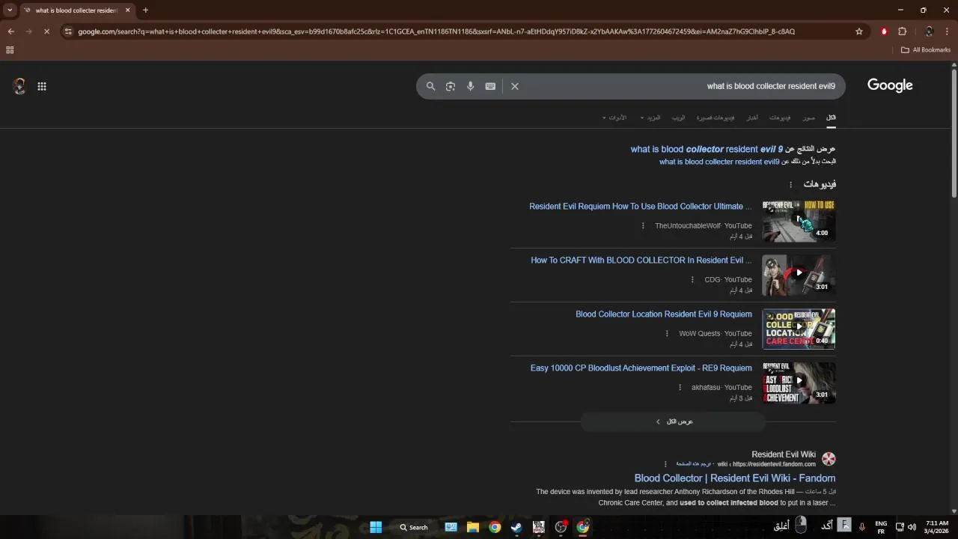Open more options for TheUntouchableWolf video
The width and height of the screenshot is (958, 539).
[643, 226]
